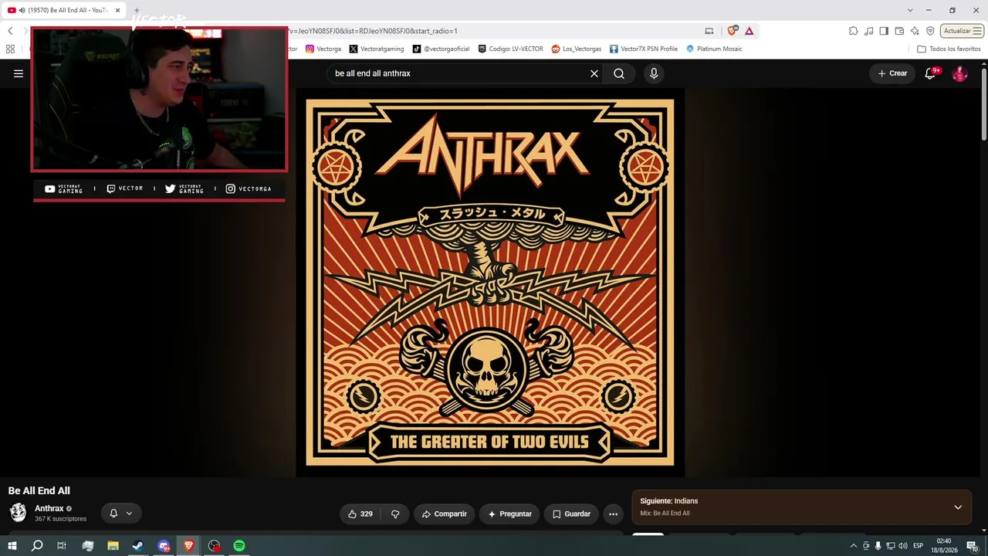Switch the ESP input language
The image size is (988, 556).
pos(919,546)
